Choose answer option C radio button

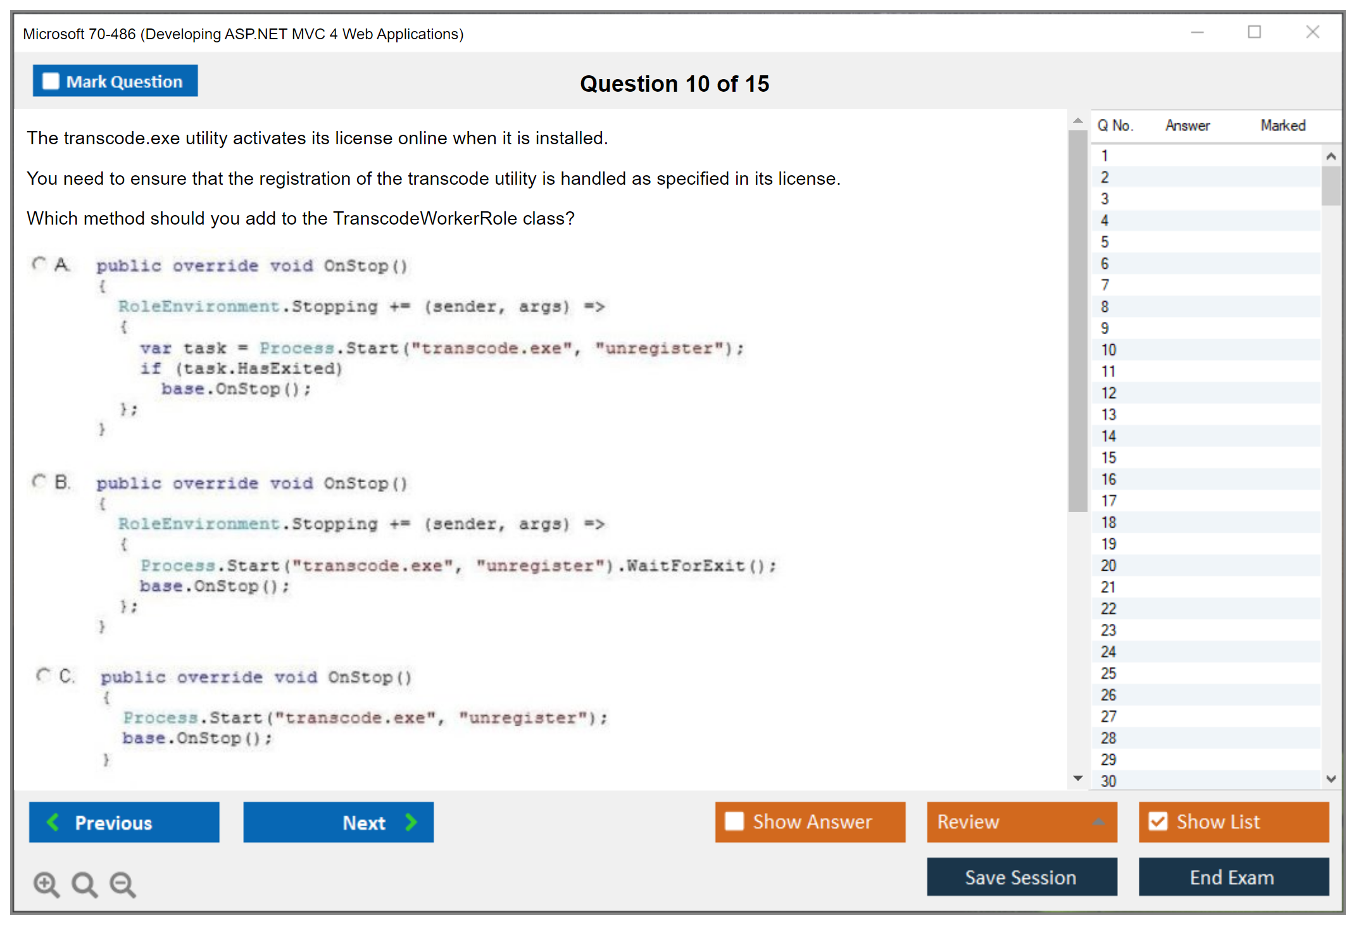tap(43, 675)
